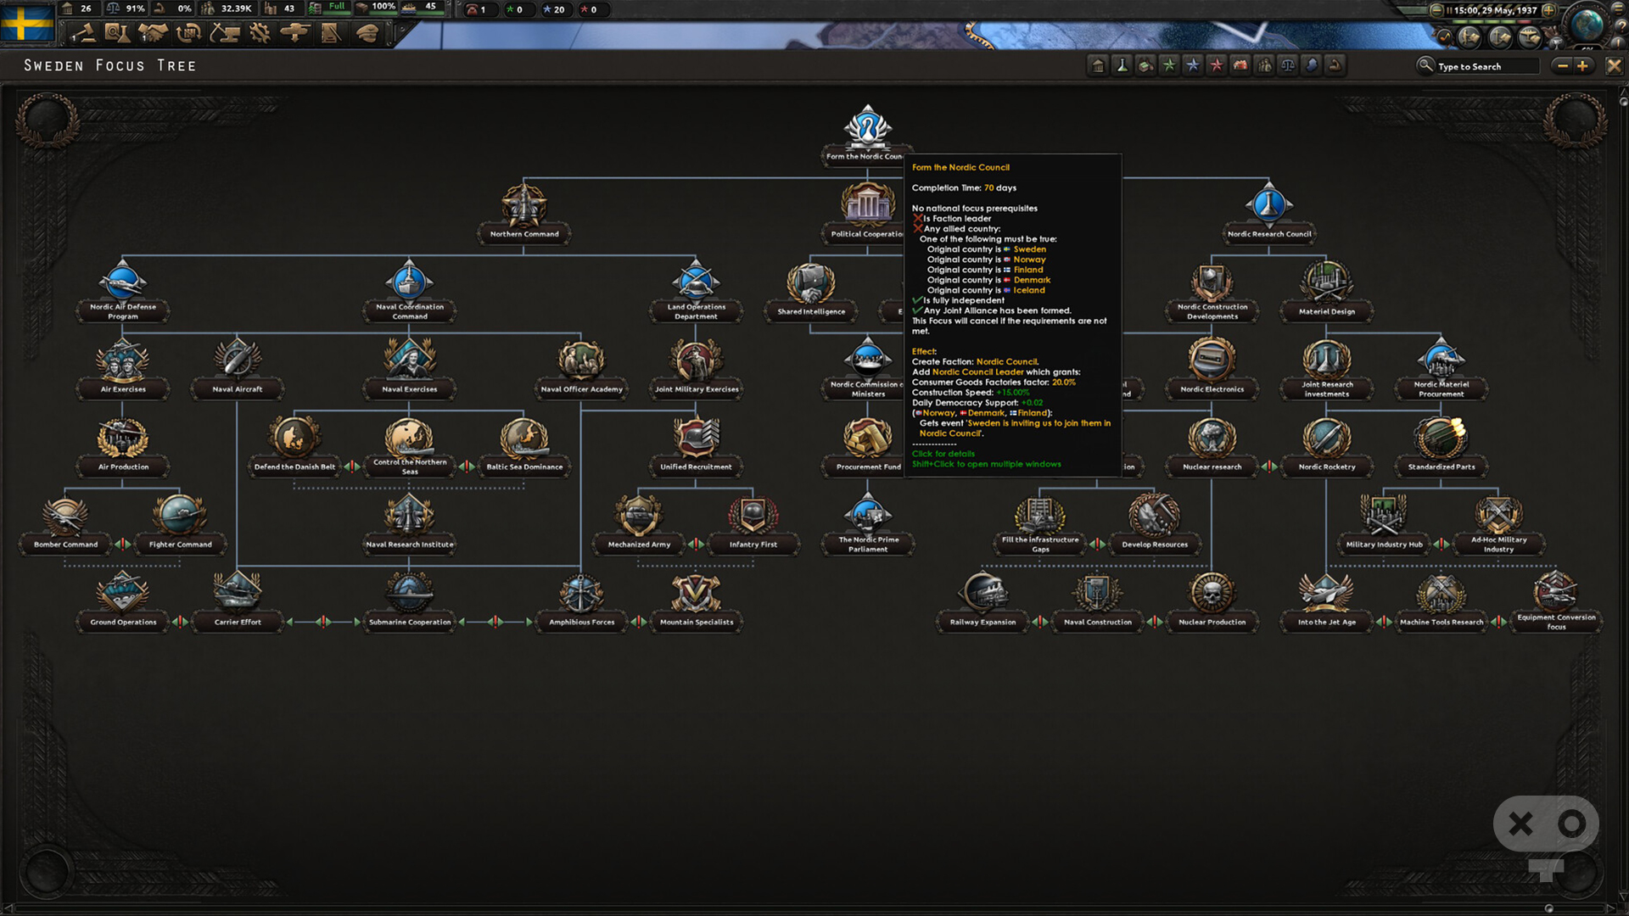Select the Northern Command focus icon
The height and width of the screenshot is (916, 1629).
(x=523, y=204)
